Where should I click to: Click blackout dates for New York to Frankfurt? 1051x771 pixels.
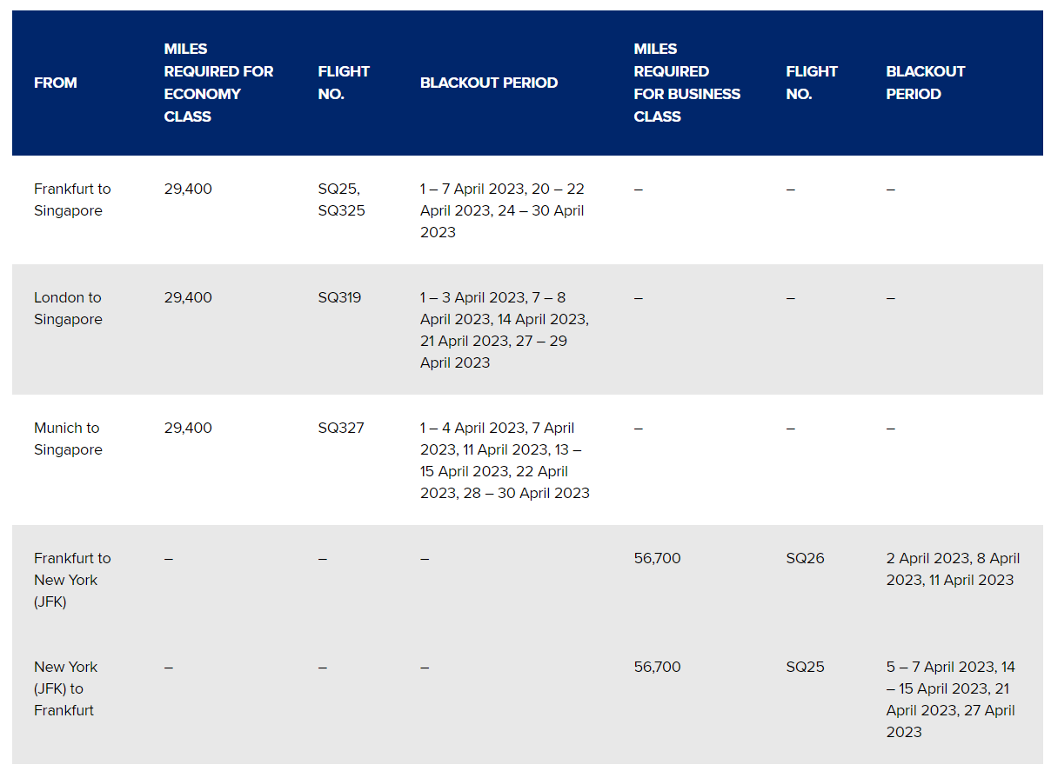coord(951,700)
